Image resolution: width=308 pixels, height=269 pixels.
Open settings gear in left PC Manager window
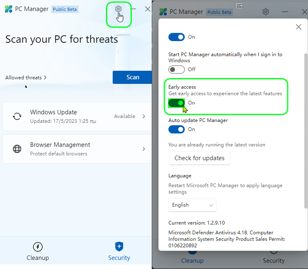[118, 9]
